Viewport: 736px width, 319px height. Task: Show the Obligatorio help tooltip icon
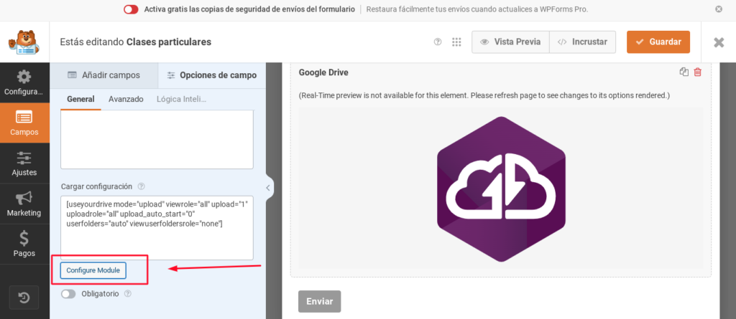click(x=128, y=294)
